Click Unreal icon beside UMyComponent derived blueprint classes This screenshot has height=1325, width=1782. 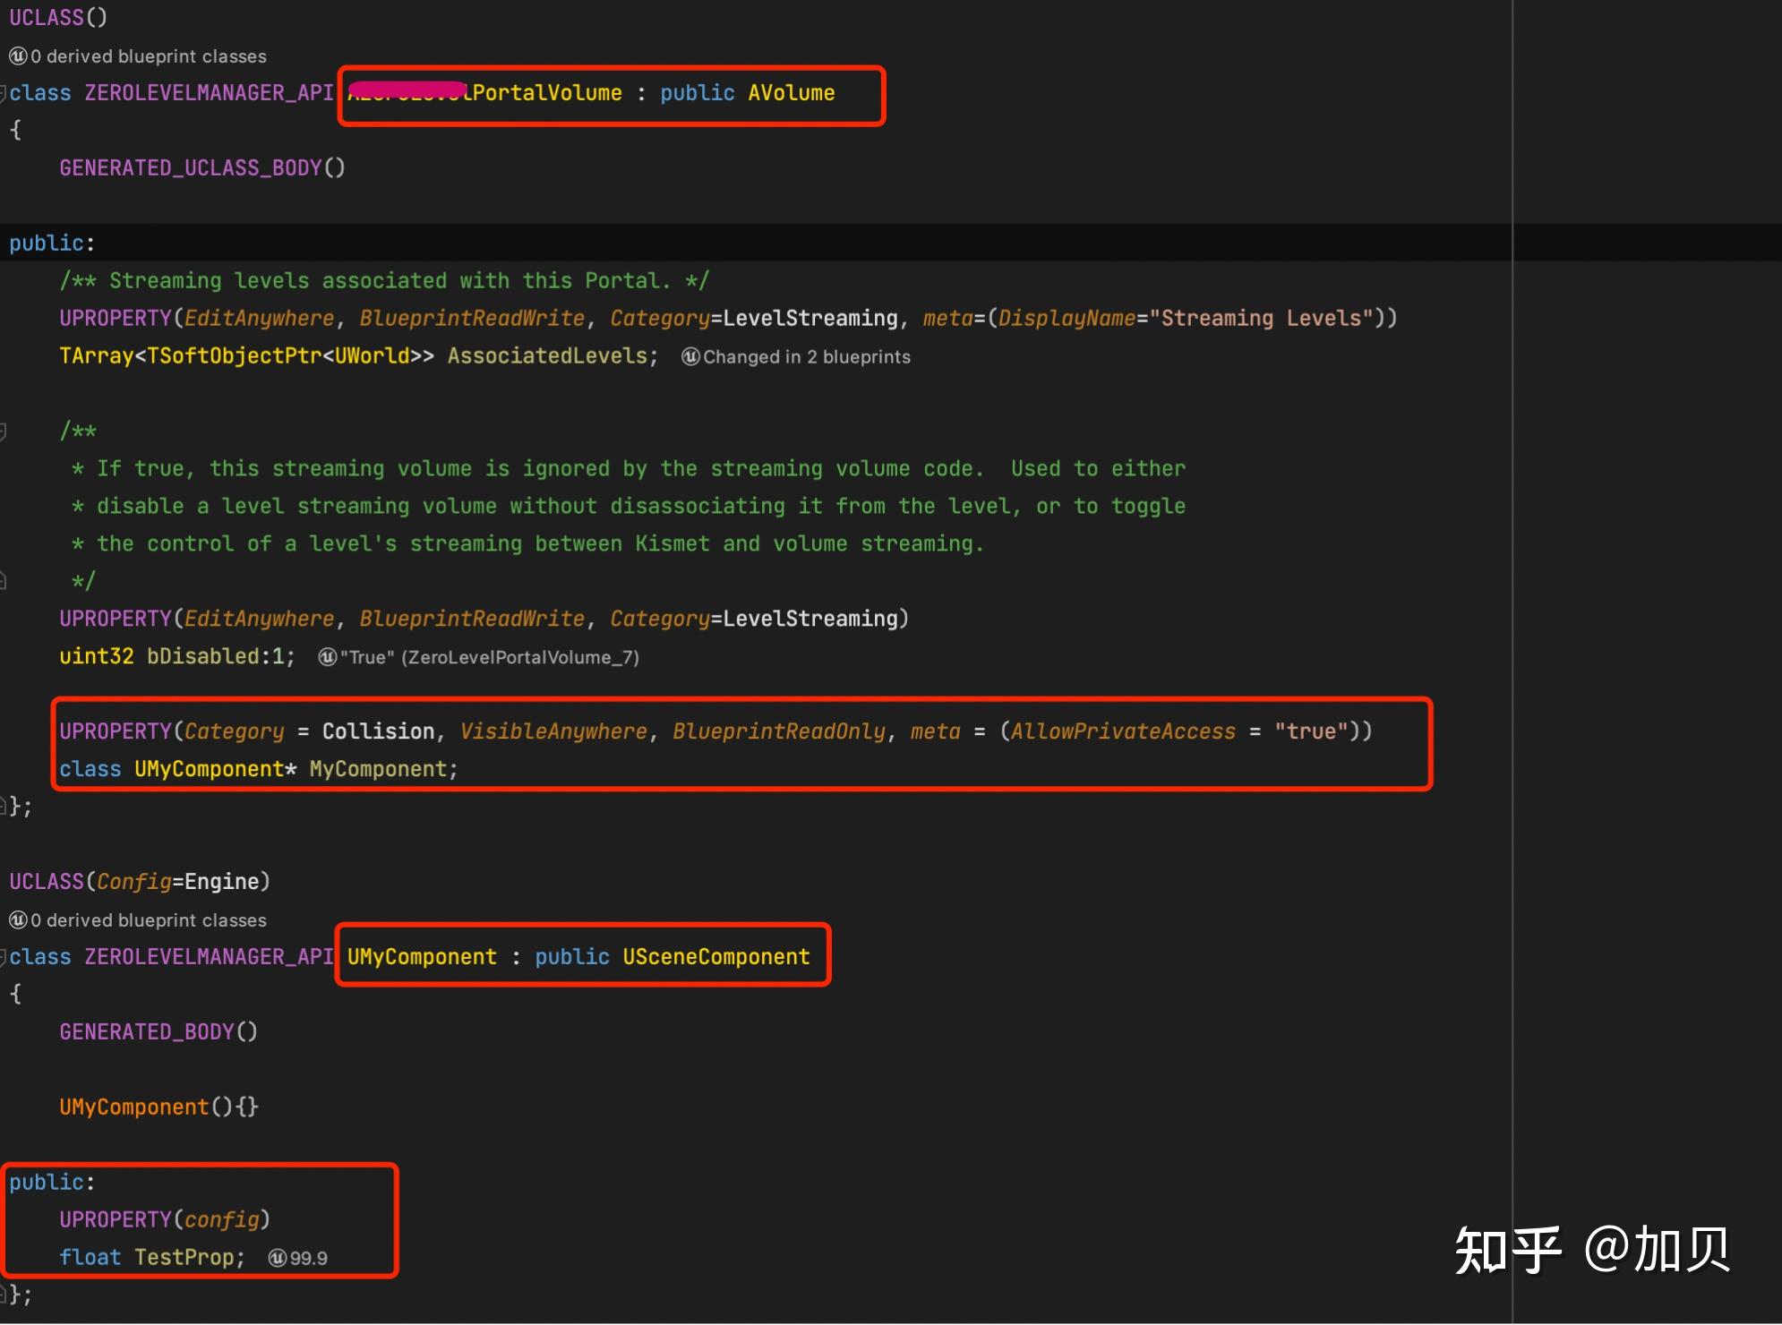(x=18, y=920)
